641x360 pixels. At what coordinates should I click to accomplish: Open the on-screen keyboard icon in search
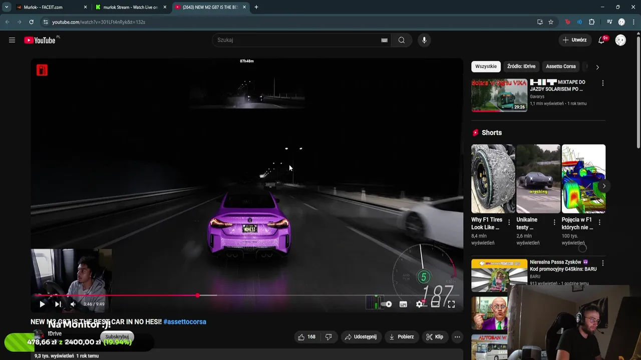(x=384, y=40)
